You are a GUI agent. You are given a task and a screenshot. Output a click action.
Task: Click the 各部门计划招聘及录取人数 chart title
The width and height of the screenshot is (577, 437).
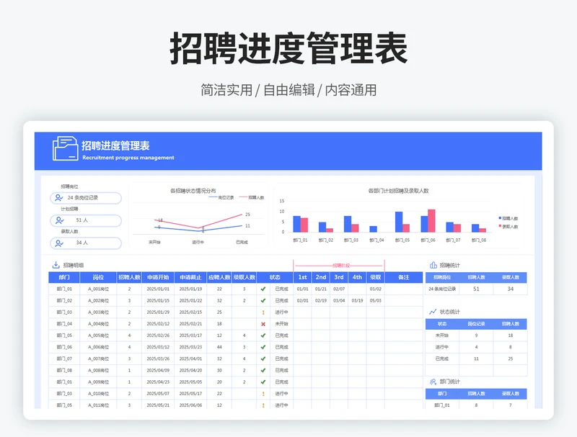coord(399,191)
